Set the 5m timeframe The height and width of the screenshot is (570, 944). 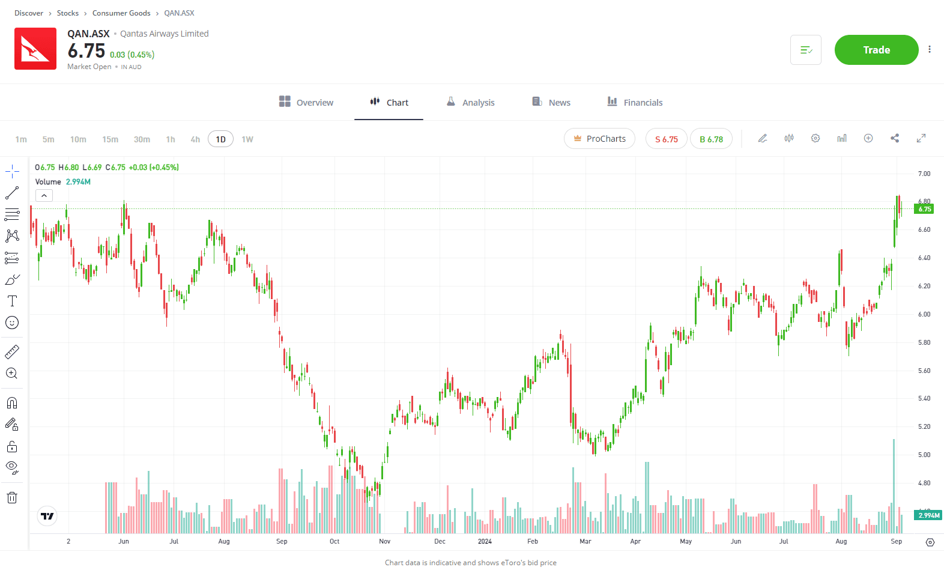pos(49,139)
